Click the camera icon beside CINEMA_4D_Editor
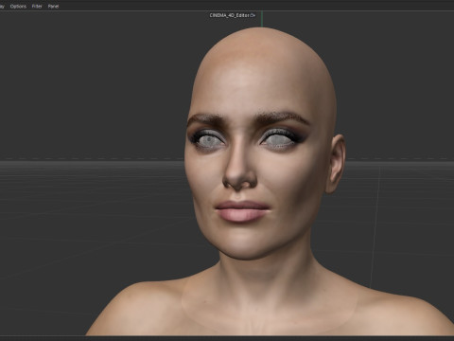454x341 pixels. point(253,15)
